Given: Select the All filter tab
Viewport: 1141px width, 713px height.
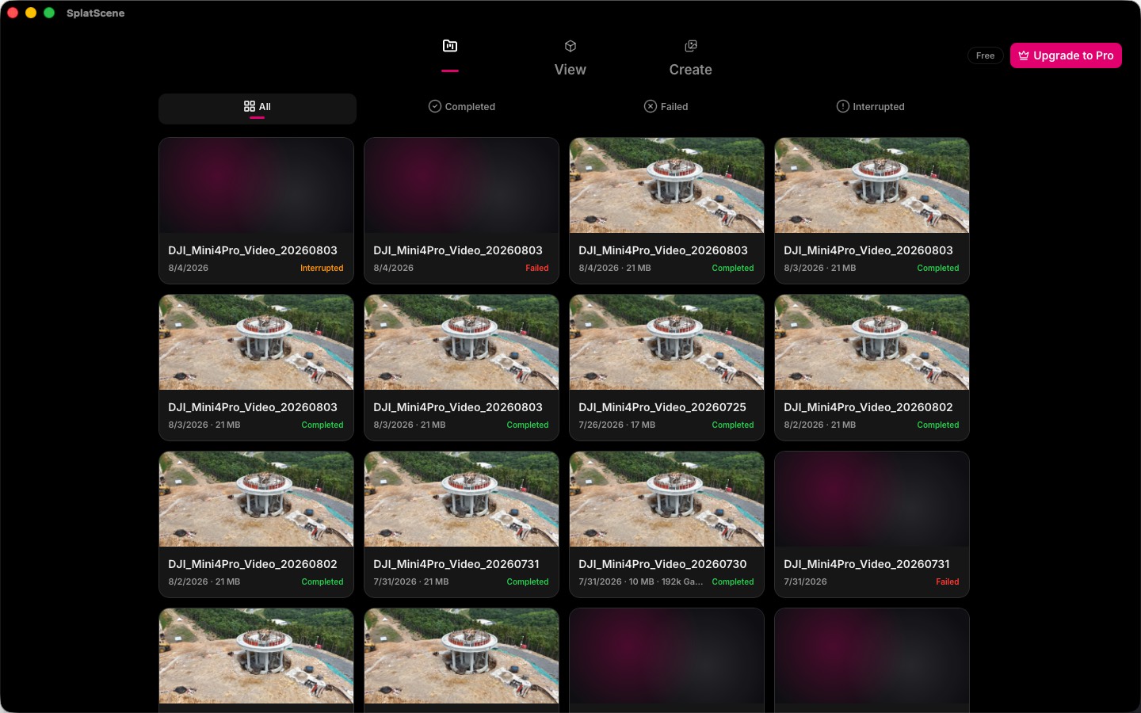Looking at the screenshot, I should pos(258,109).
